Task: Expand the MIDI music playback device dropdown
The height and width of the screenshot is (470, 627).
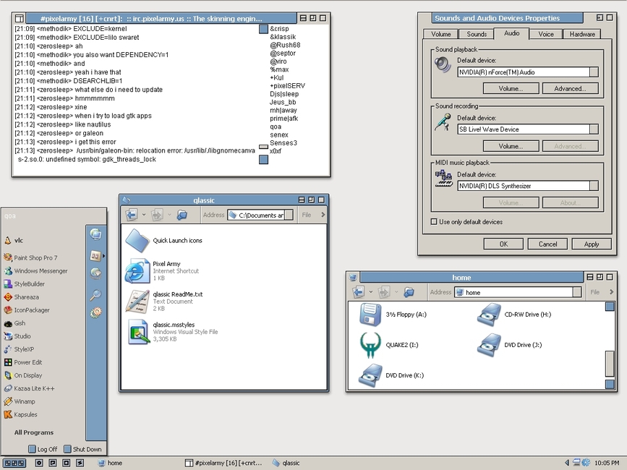Action: click(594, 186)
